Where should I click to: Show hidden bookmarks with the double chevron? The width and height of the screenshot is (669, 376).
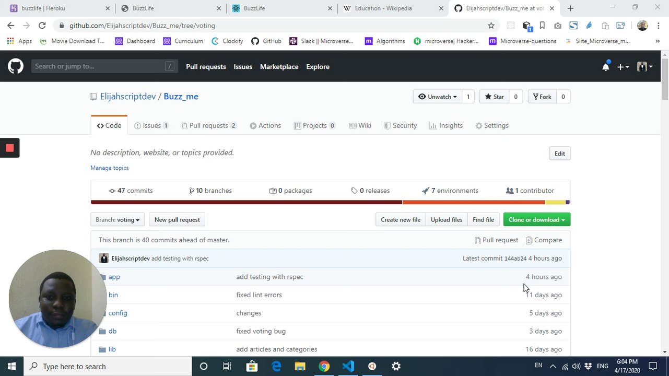[x=657, y=41]
